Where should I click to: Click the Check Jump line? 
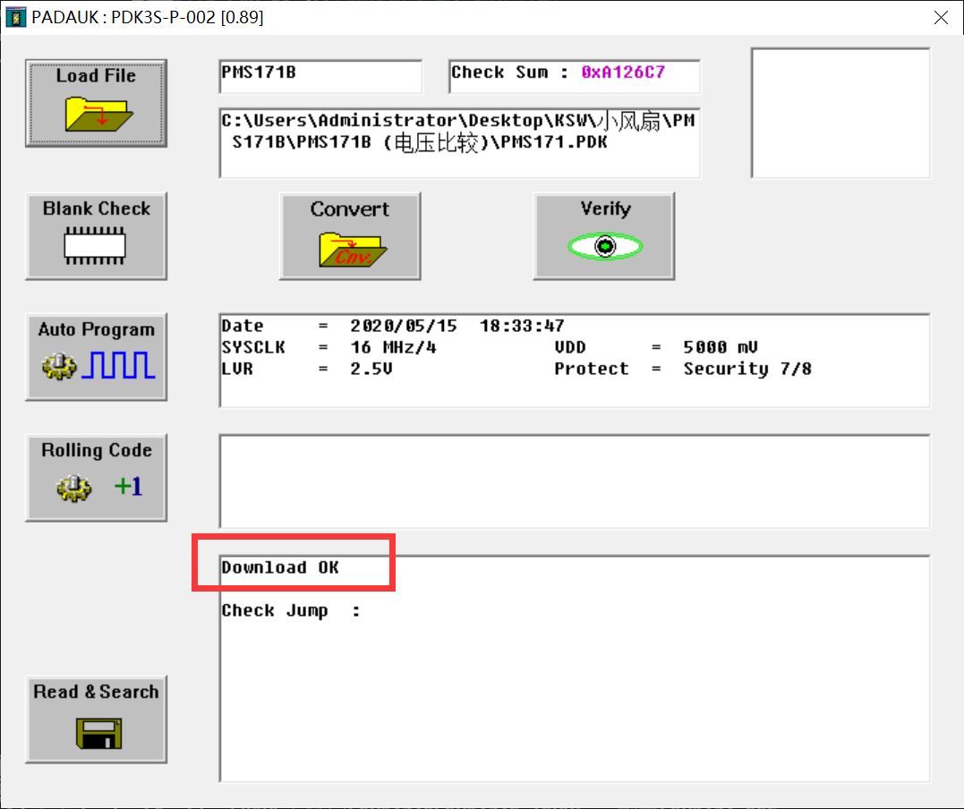[290, 611]
